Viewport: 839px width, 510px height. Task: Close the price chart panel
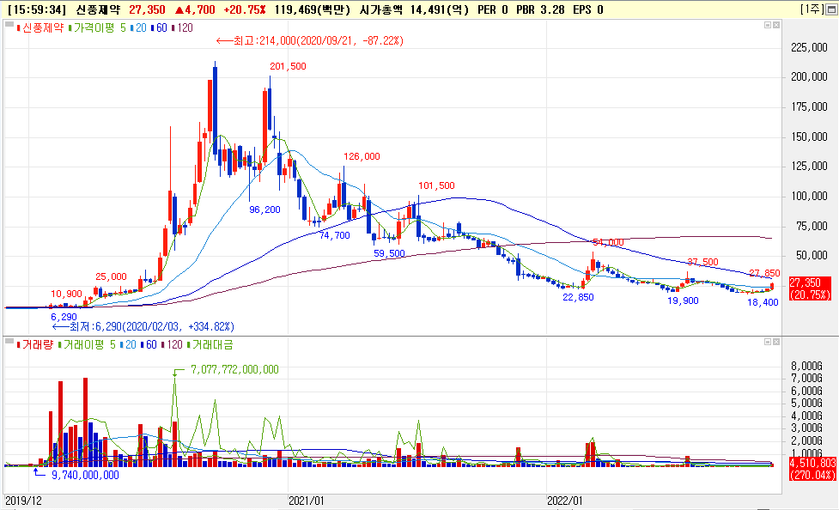(x=776, y=25)
